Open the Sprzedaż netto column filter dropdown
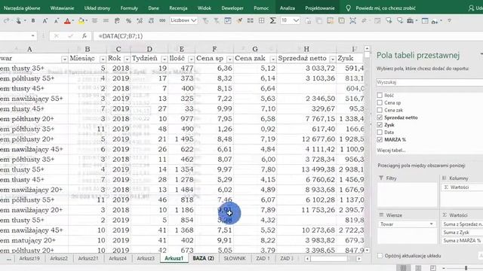The image size is (483, 271). [332, 59]
